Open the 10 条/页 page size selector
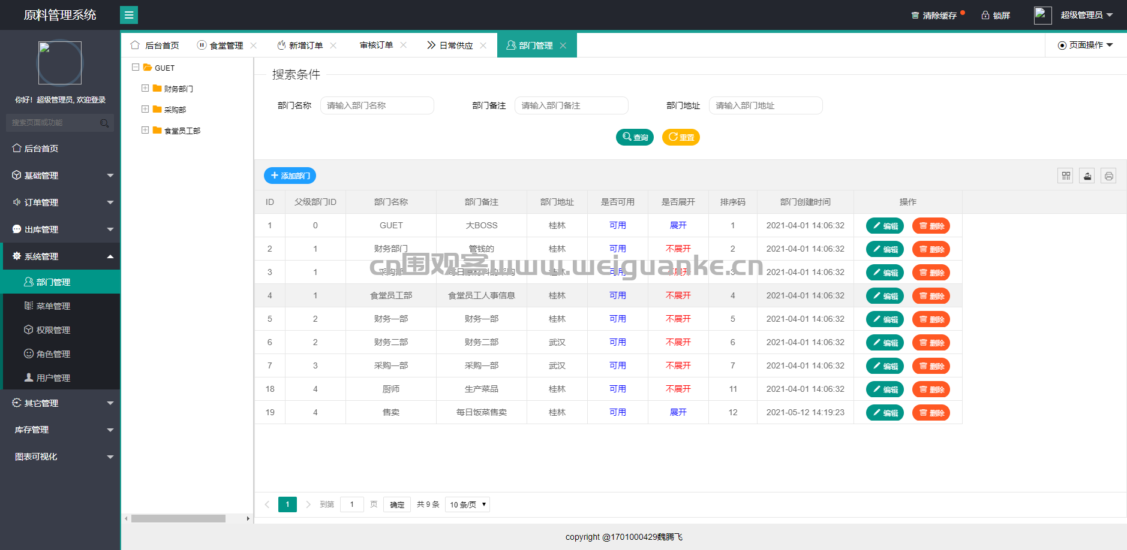 click(x=467, y=504)
